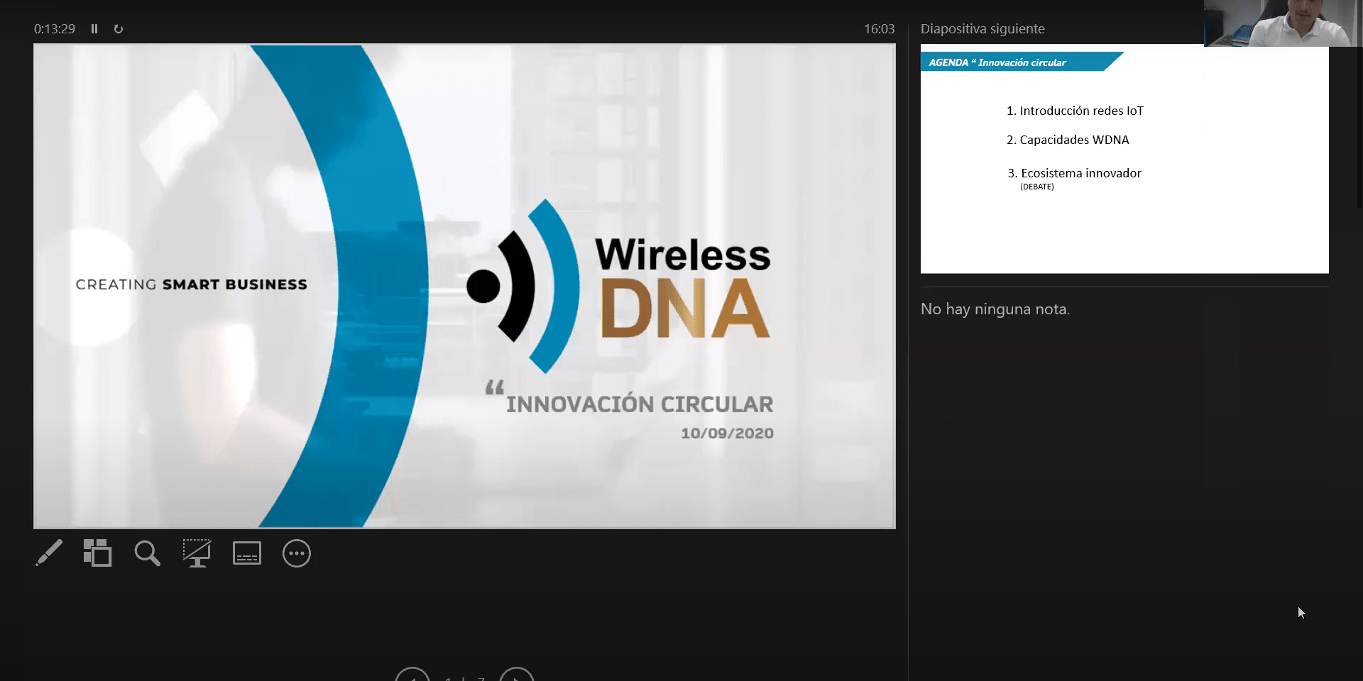Click the elapsed time 0:13:29
Image resolution: width=1363 pixels, height=681 pixels.
(x=55, y=29)
